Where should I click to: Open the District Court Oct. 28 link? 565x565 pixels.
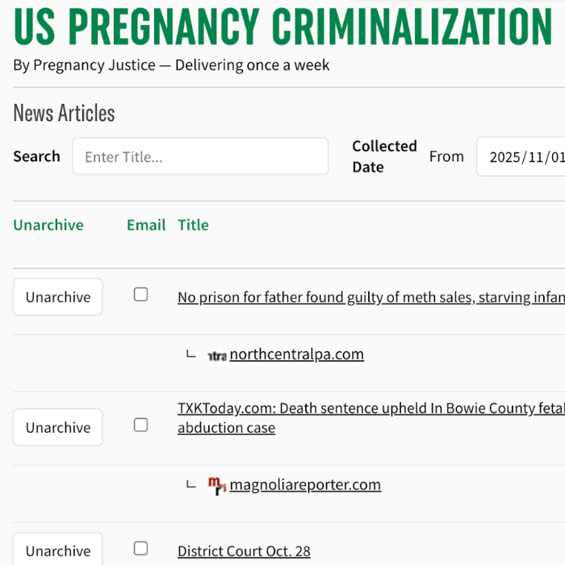244,552
